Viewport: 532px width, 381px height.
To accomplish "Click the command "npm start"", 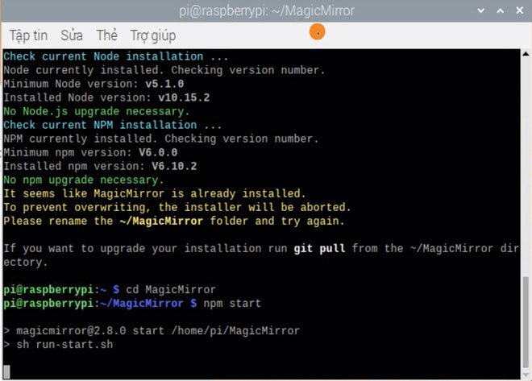I will pyautogui.click(x=232, y=304).
